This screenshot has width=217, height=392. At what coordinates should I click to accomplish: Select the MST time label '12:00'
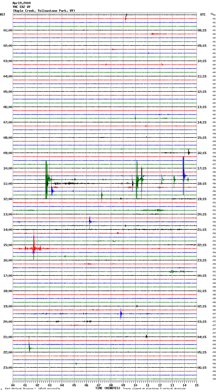click(8, 199)
